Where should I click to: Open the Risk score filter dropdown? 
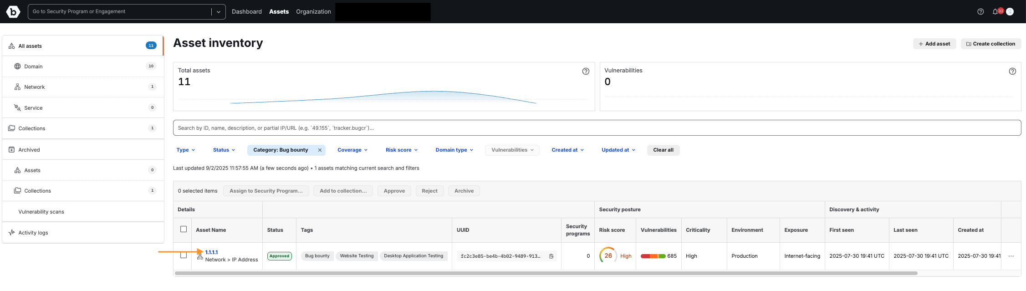[402, 150]
